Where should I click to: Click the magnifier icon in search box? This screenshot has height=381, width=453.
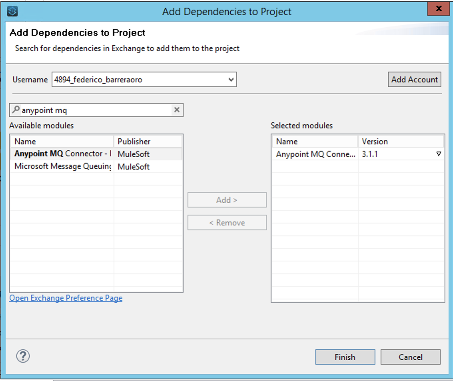tap(16, 109)
